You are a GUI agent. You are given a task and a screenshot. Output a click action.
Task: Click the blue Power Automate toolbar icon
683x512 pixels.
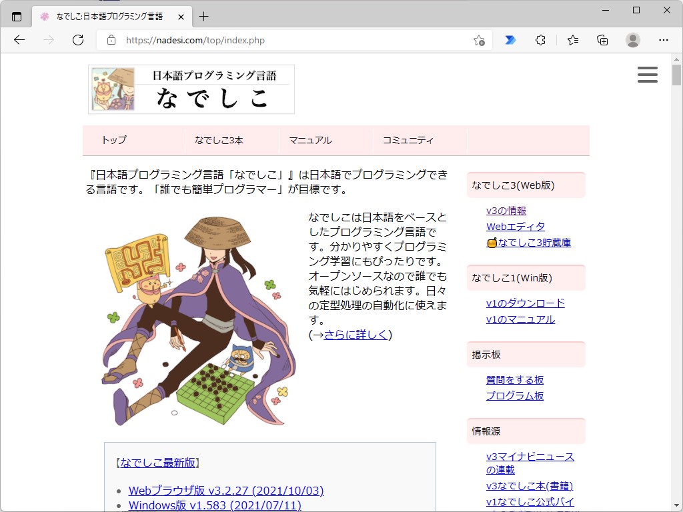510,40
